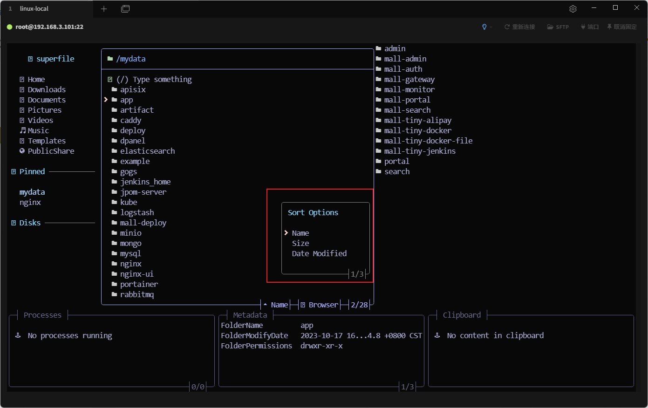
Task: Select Size in Sort Options
Action: (300, 243)
